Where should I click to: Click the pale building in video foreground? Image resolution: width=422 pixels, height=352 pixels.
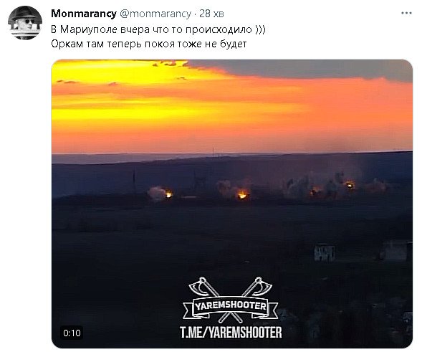(325, 253)
